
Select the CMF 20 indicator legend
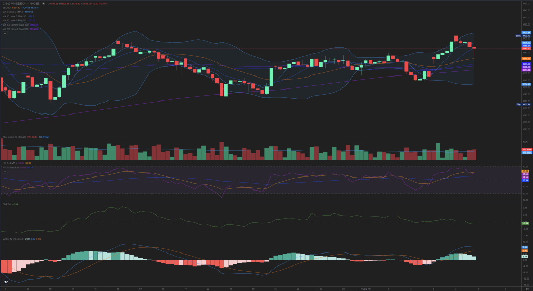7,204
